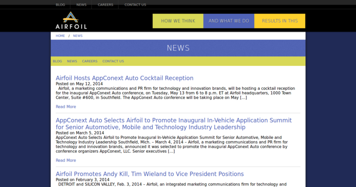
Task: Open Careers in the top black bar
Action: click(x=105, y=5)
